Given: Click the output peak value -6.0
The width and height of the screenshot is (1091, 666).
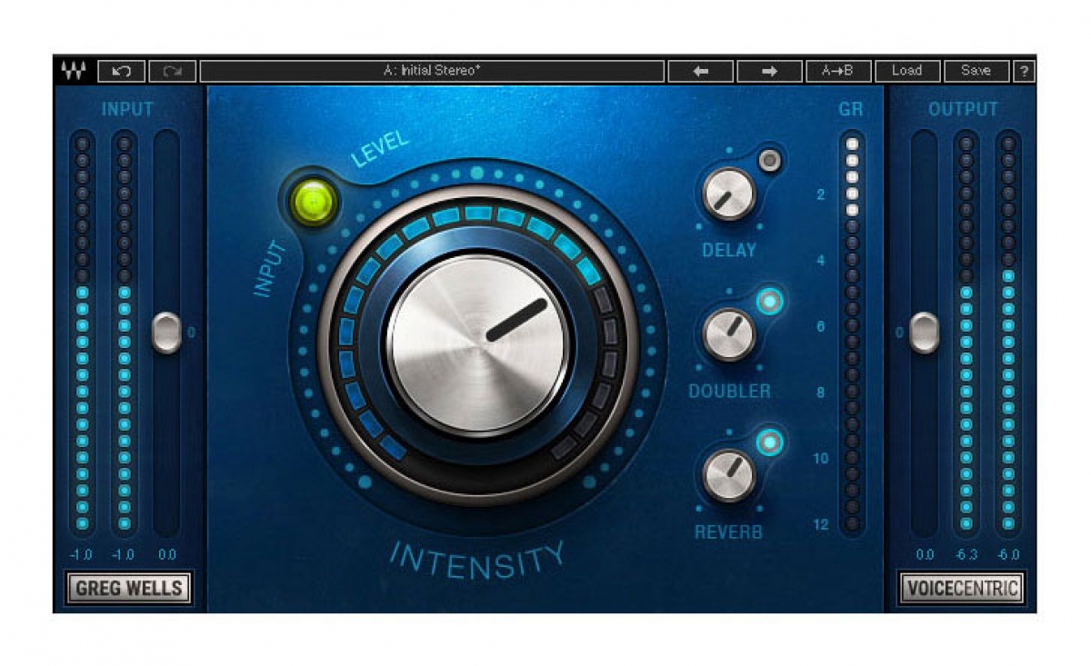Looking at the screenshot, I should (1008, 554).
